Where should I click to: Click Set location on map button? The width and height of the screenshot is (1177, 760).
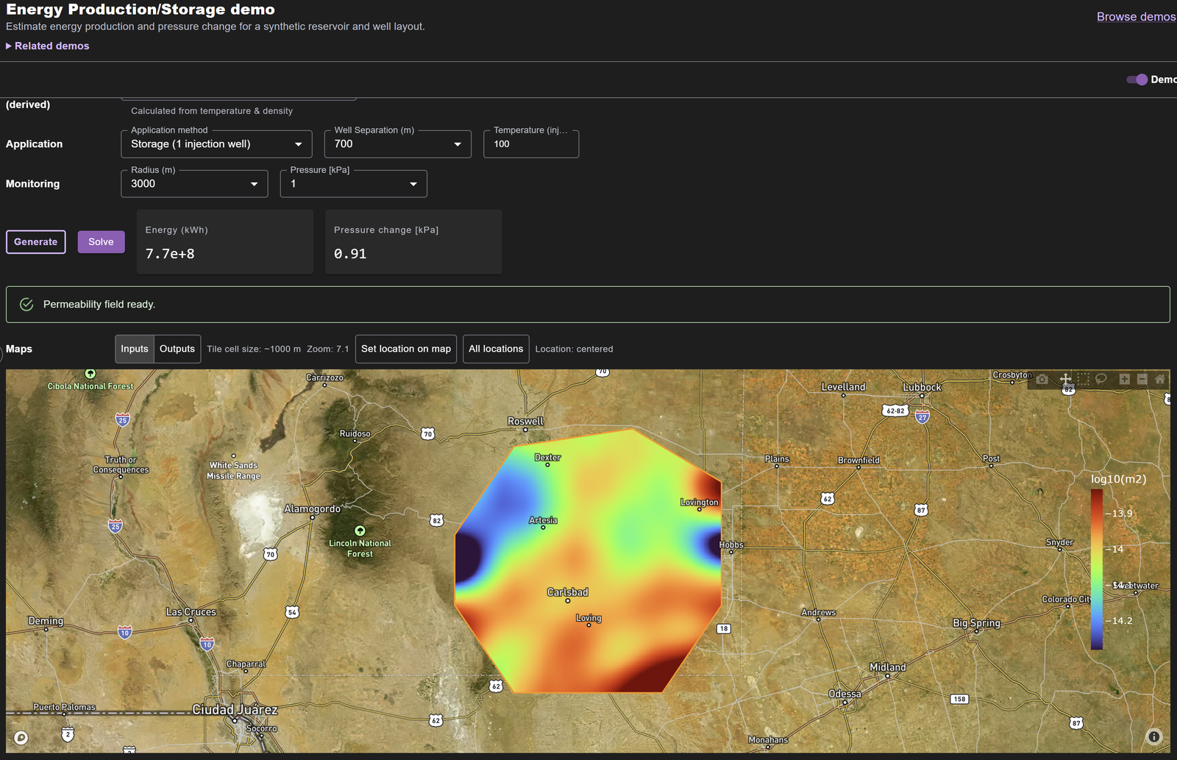click(406, 349)
